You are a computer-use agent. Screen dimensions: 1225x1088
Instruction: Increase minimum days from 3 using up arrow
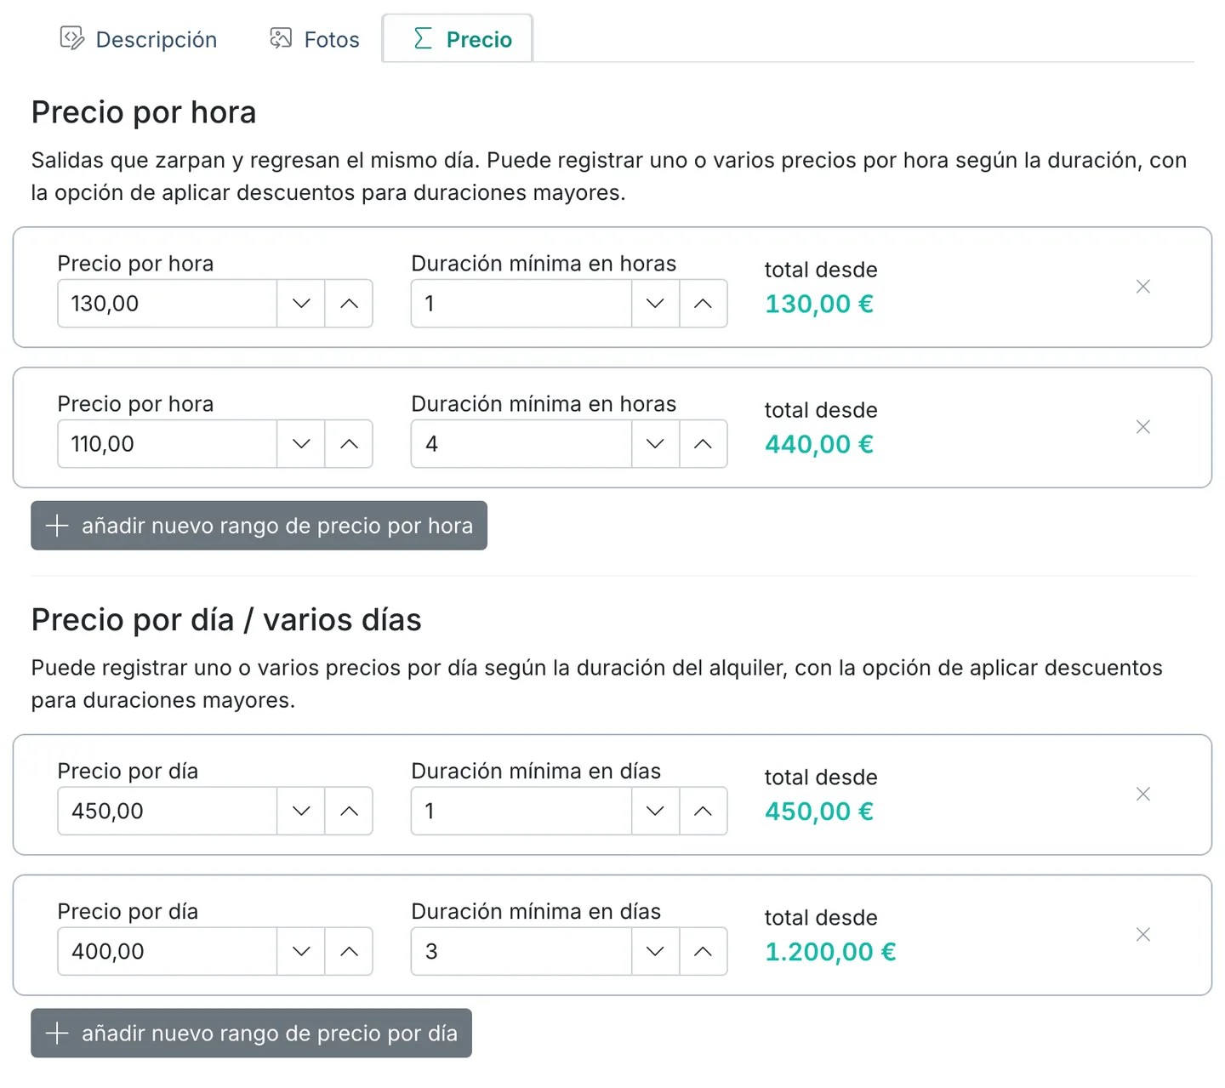coord(703,952)
